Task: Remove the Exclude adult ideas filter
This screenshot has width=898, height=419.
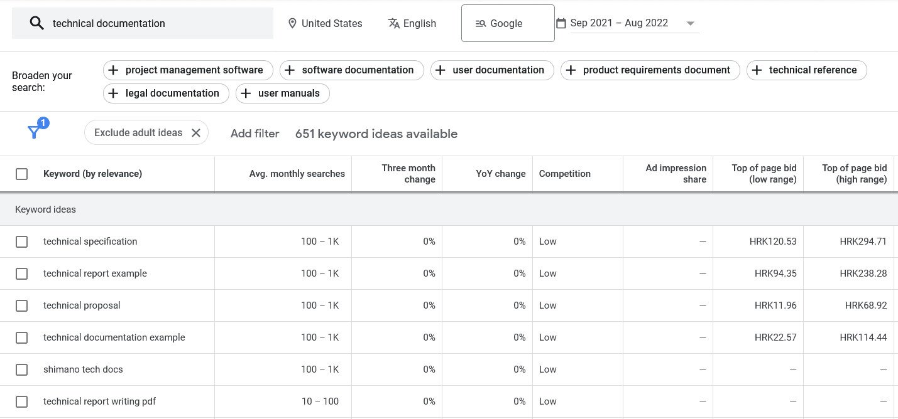Action: click(196, 132)
